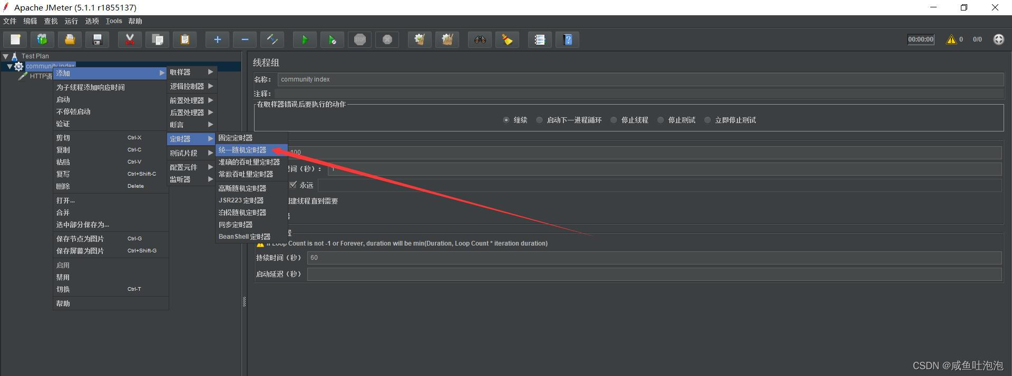Click the Copy toolbar icon
This screenshot has height=376, width=1012.
coord(157,39)
